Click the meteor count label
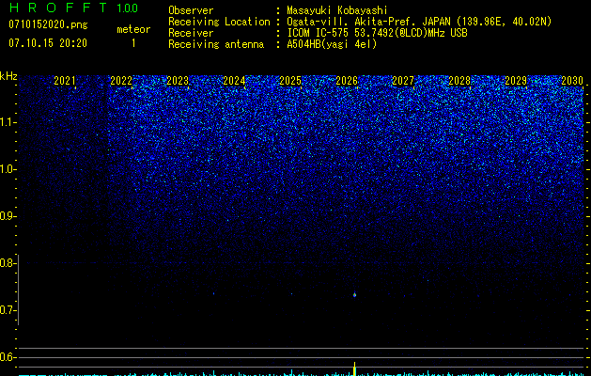Viewport: 591px width, 376px height. pos(133,29)
